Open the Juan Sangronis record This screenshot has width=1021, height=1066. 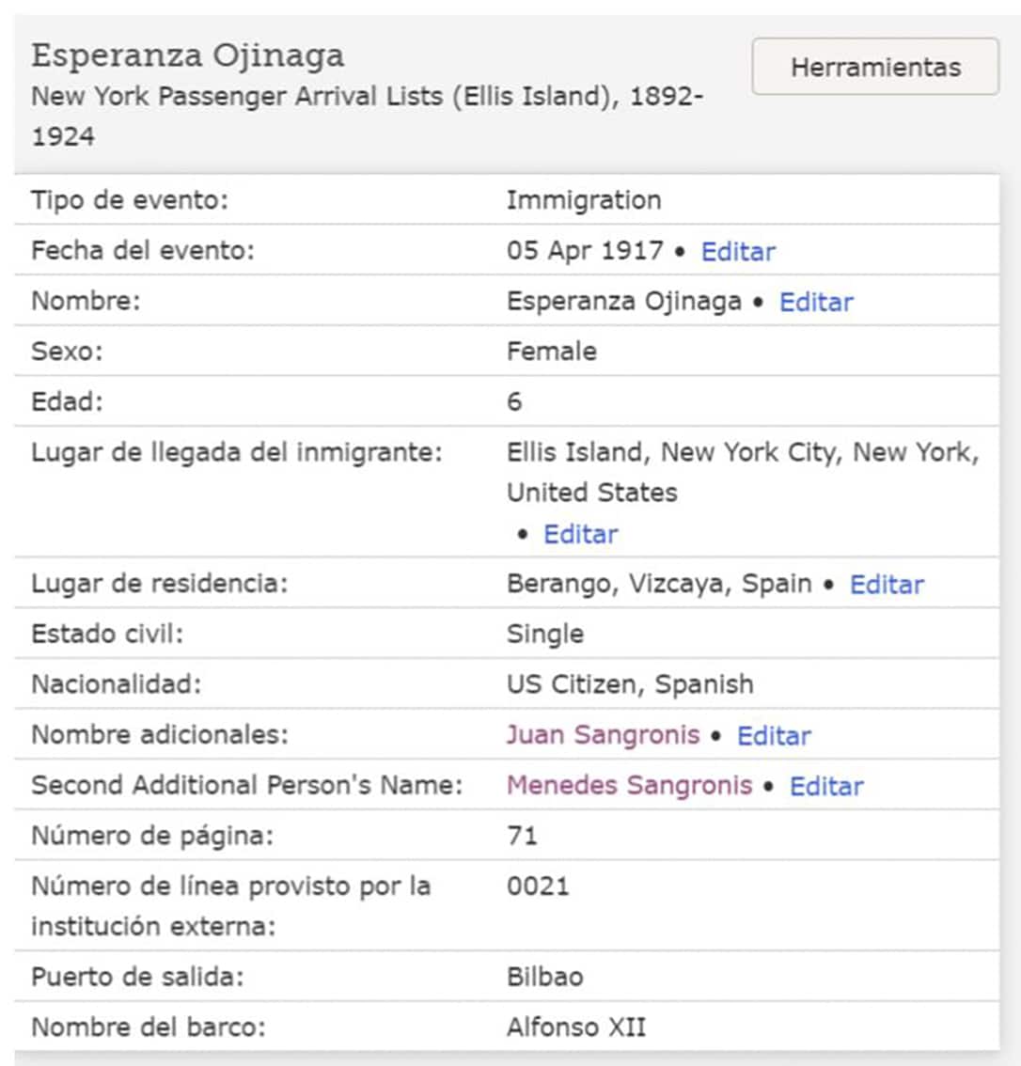tap(602, 736)
